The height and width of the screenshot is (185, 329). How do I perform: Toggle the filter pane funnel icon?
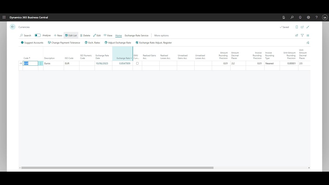click(x=302, y=35)
